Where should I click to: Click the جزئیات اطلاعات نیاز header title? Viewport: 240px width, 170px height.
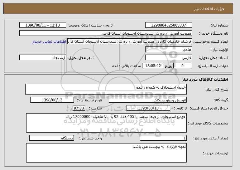click(209, 9)
